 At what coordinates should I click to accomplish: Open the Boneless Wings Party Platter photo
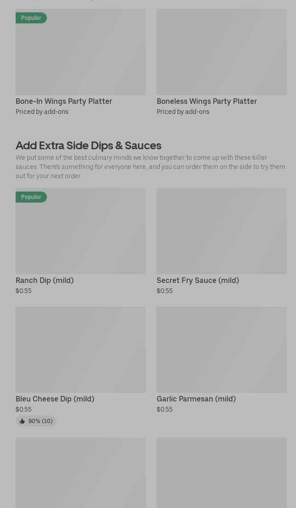(x=222, y=52)
